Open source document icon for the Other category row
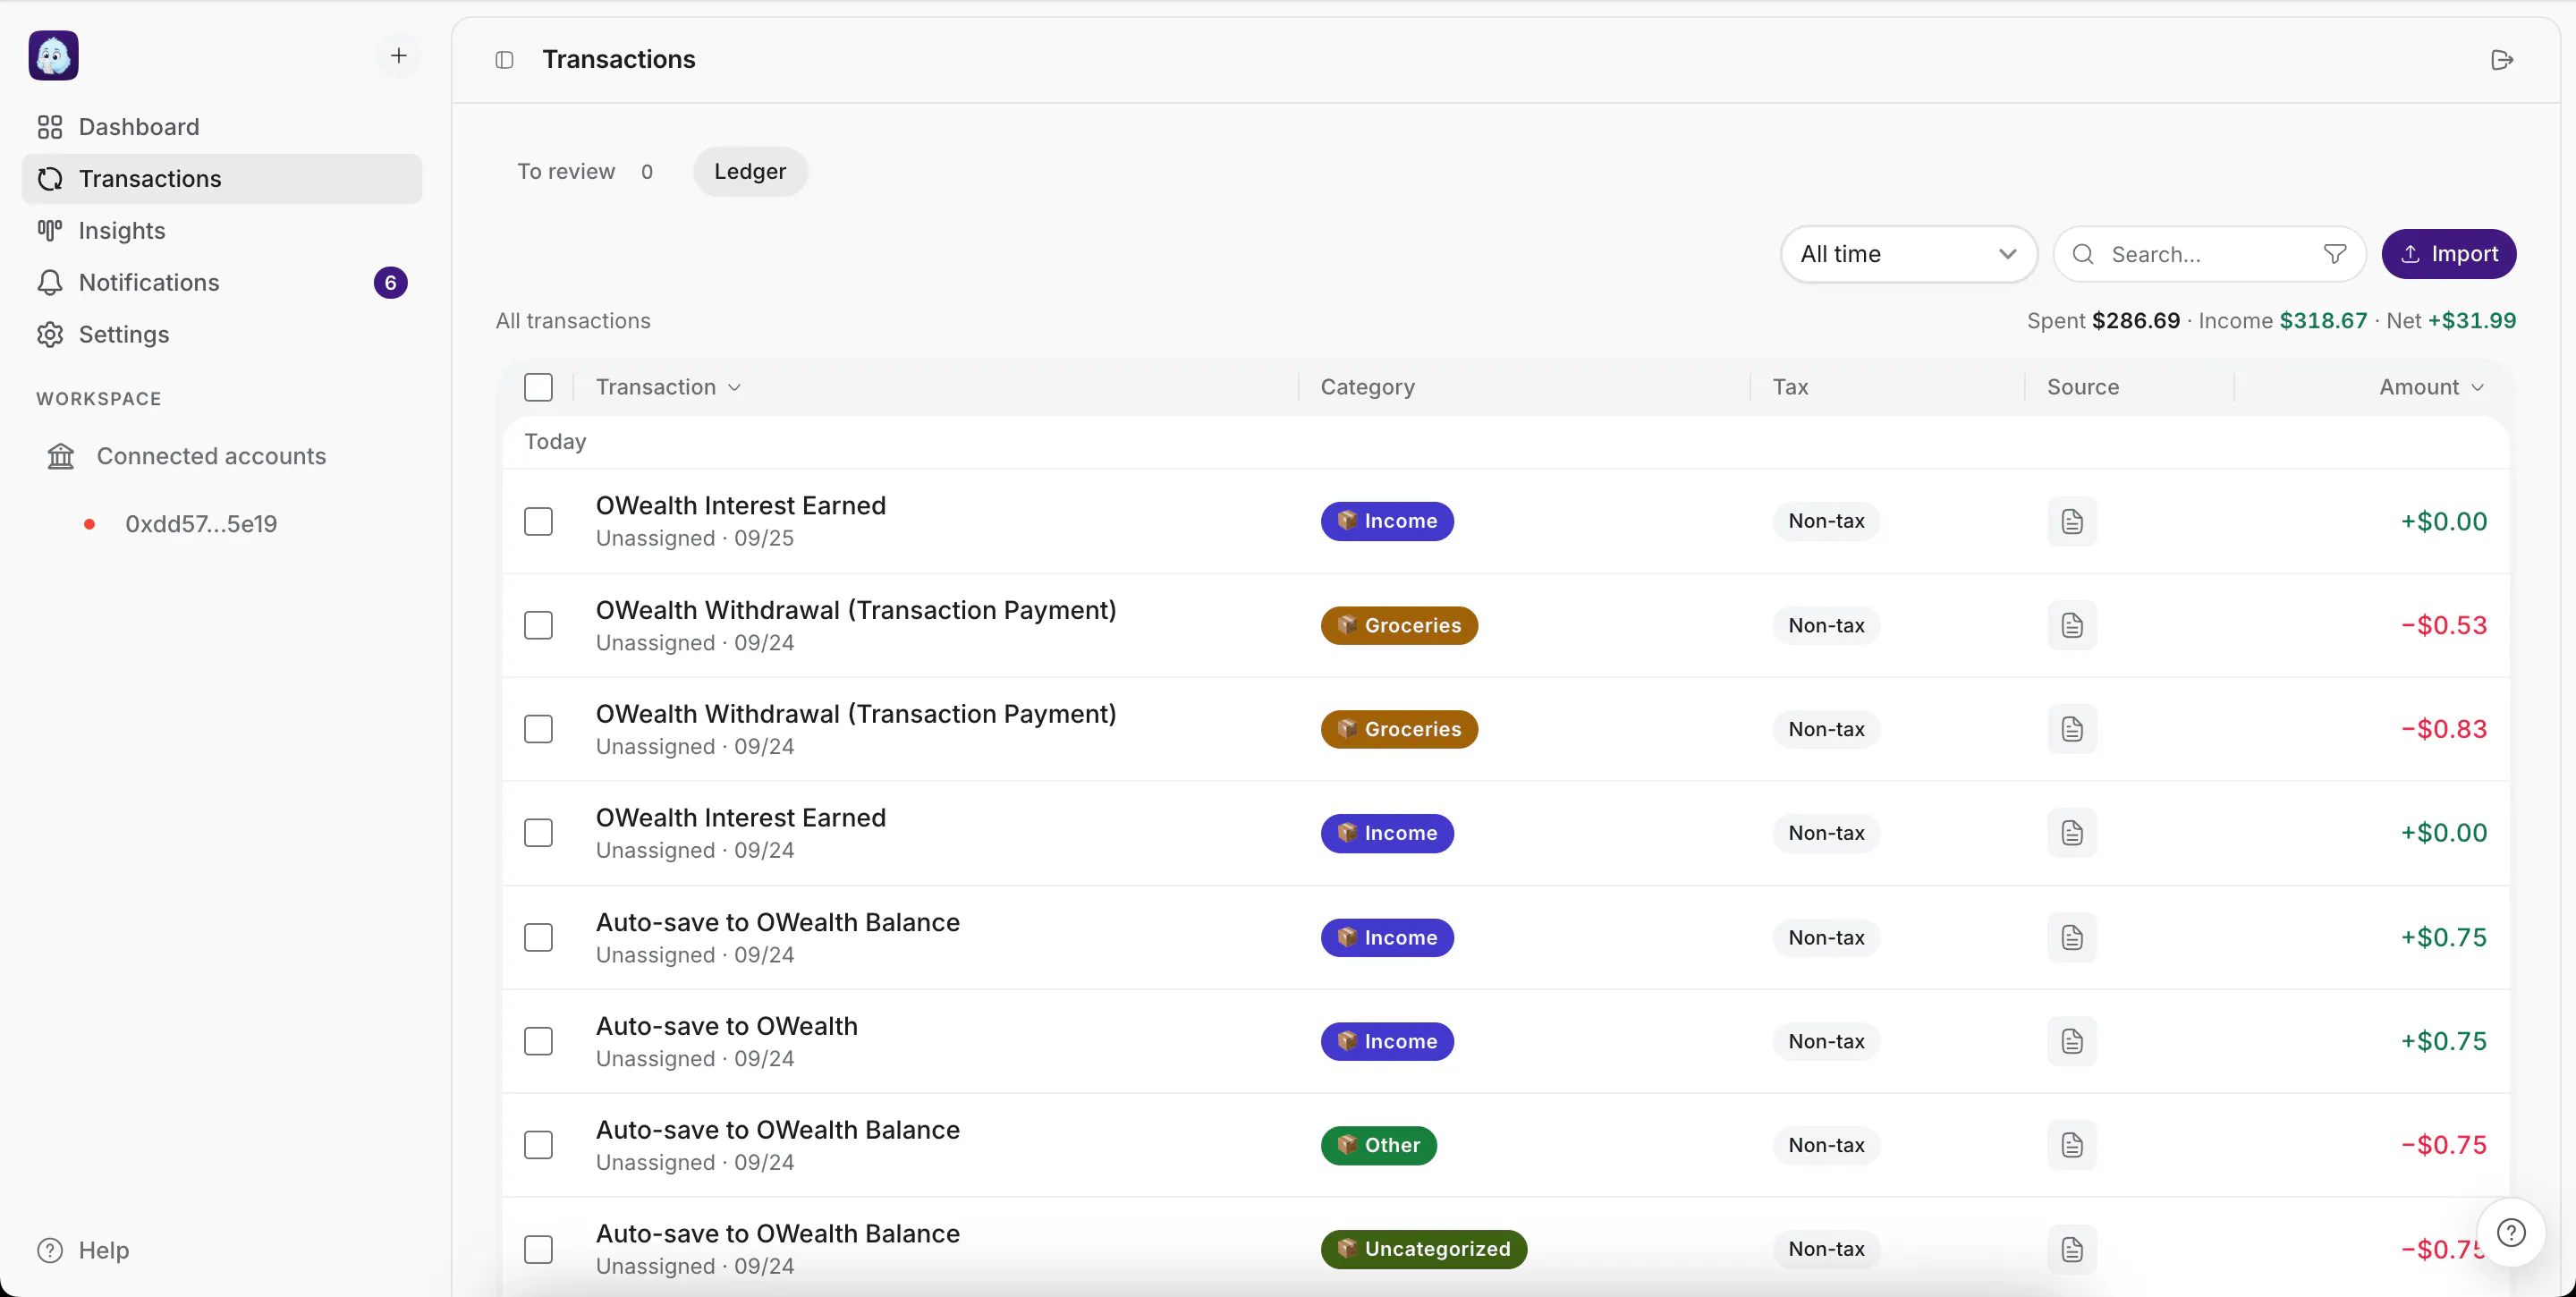 2072,1145
